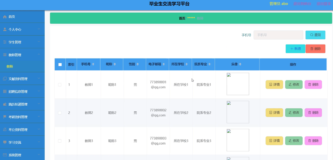This screenshot has height=160, width=333.
Task: Click the grid icon beside 招聘信息管理
Action: 5,91
